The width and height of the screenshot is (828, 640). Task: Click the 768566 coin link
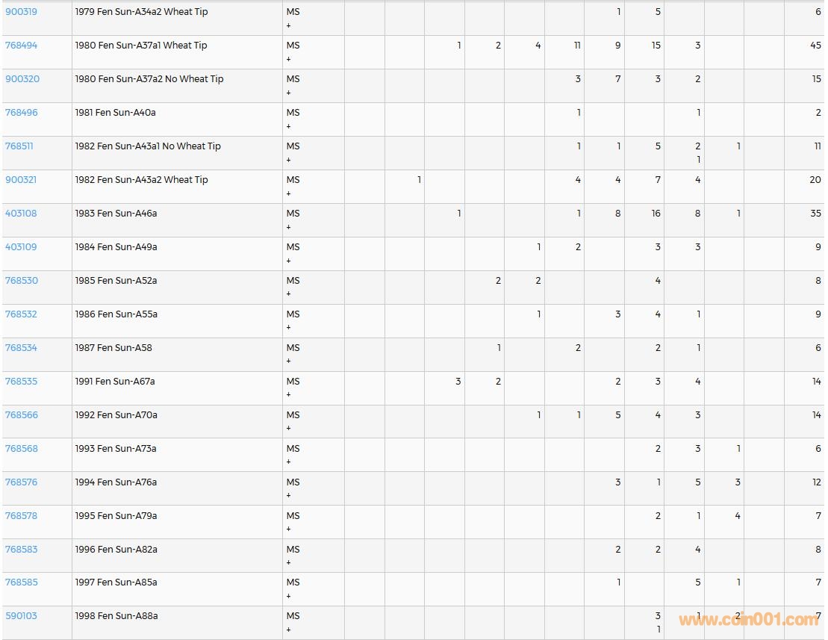click(21, 415)
